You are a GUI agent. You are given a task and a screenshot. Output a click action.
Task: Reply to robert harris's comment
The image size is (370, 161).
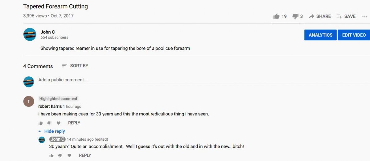[x=74, y=123]
